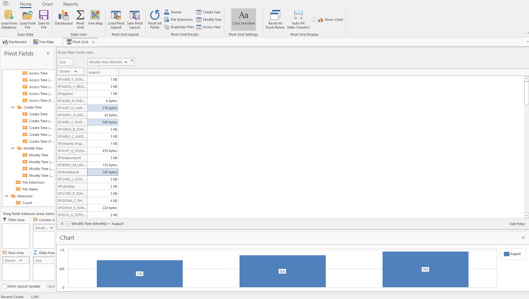Viewport: 529px width, 299px height.
Task: Collapse the Modify Time folder
Action: (13, 148)
